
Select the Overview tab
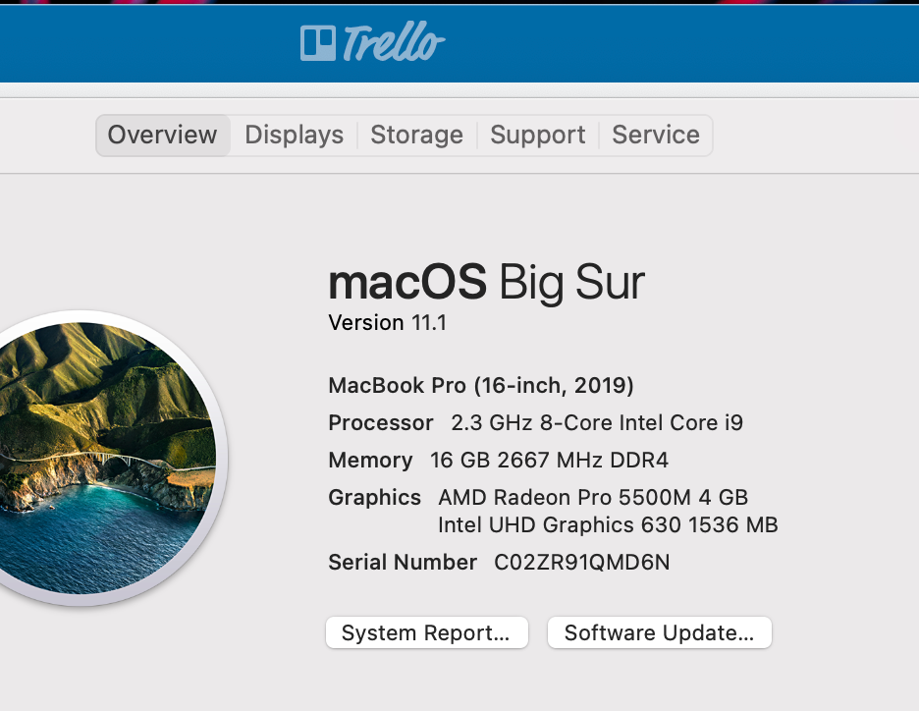[x=163, y=135]
